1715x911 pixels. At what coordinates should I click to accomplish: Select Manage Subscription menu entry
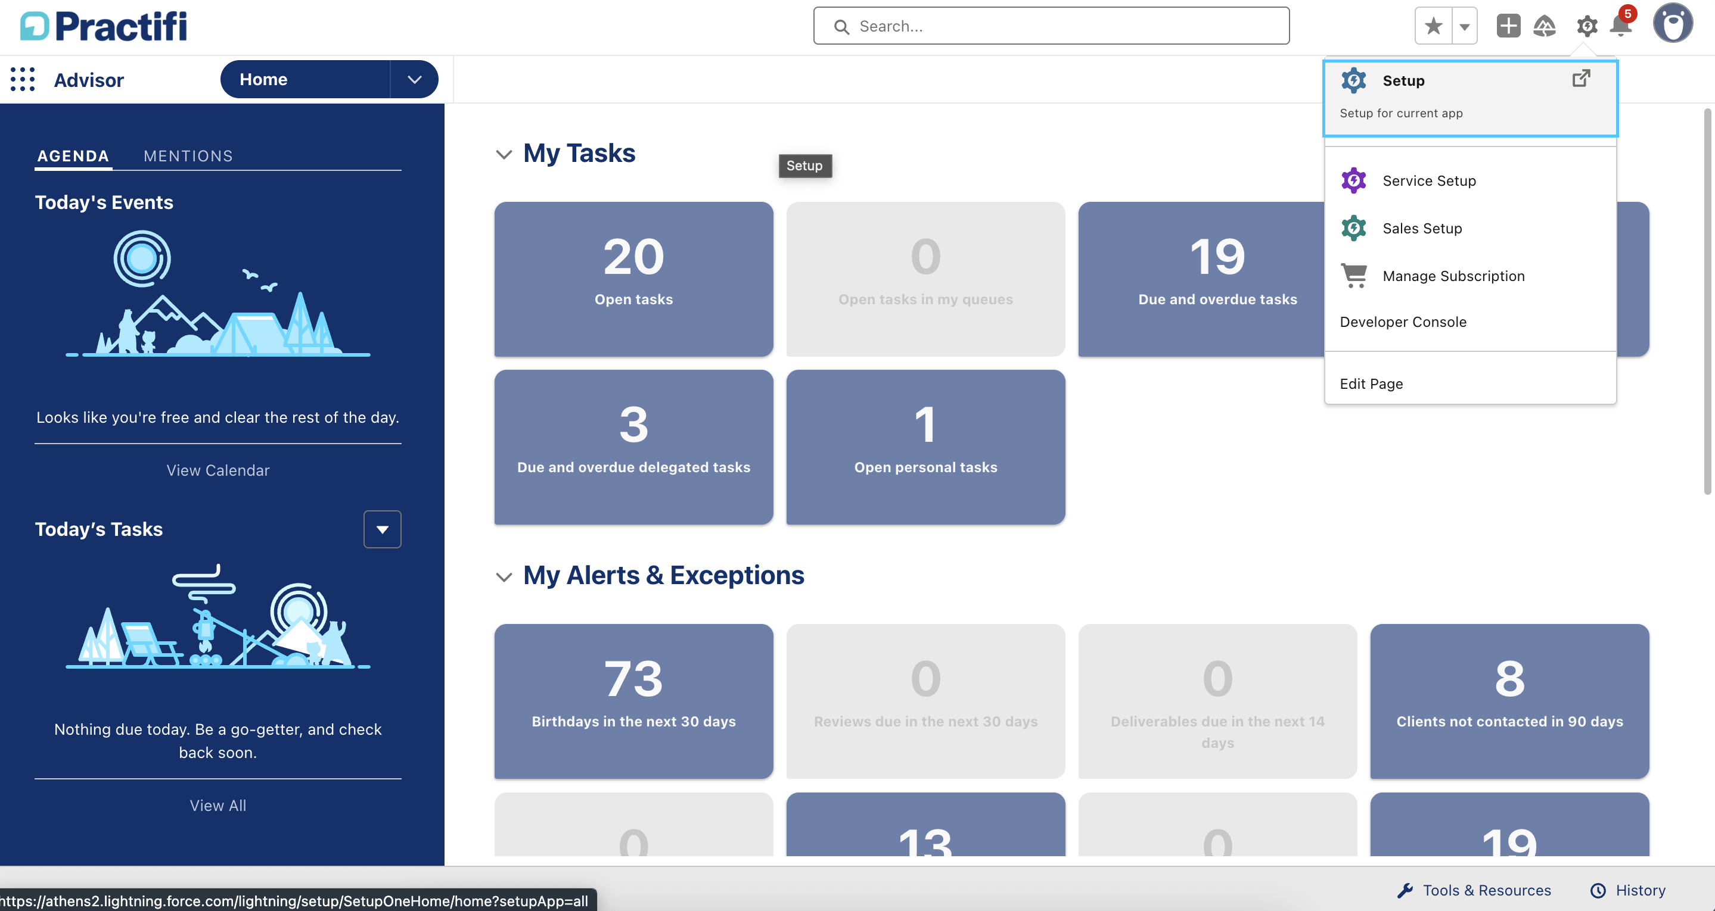(1453, 276)
